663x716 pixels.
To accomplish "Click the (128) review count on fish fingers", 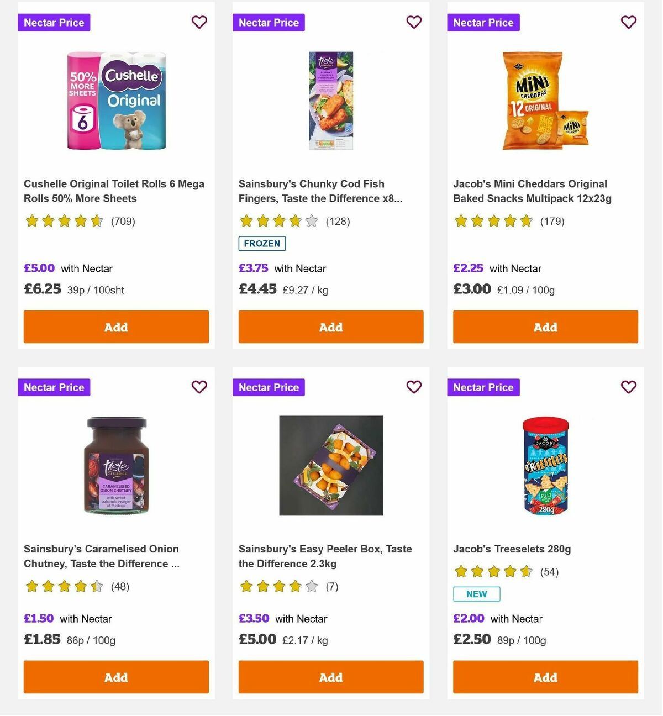I will [338, 221].
